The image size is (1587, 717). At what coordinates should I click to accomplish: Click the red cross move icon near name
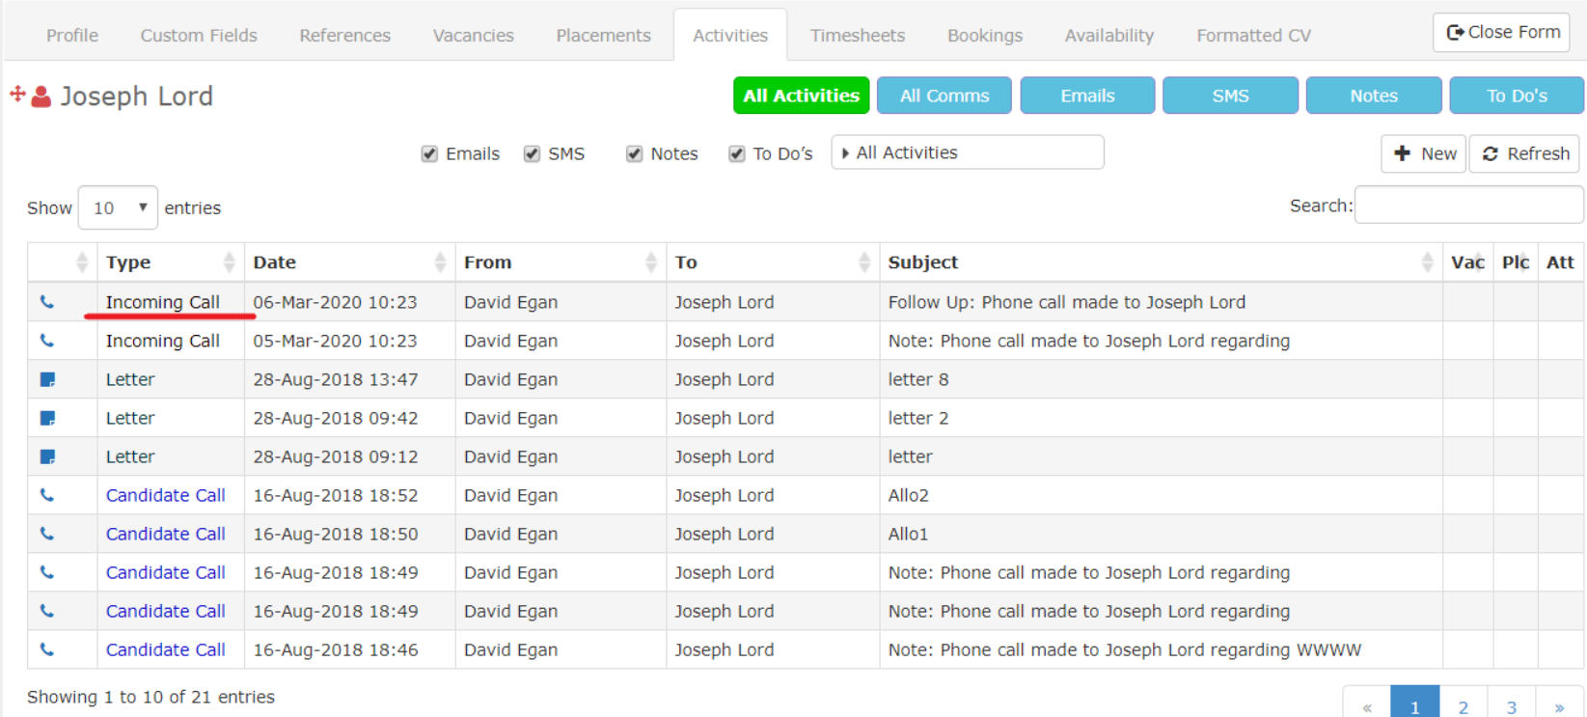(17, 94)
